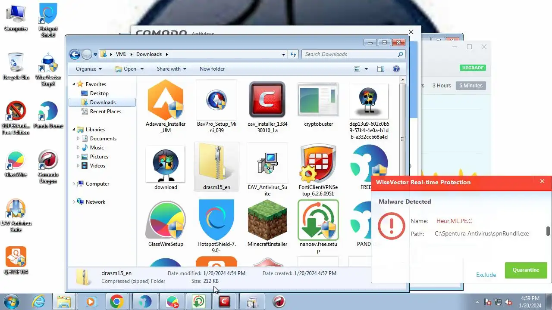Select the drasm15_en zipped folder

216,167
